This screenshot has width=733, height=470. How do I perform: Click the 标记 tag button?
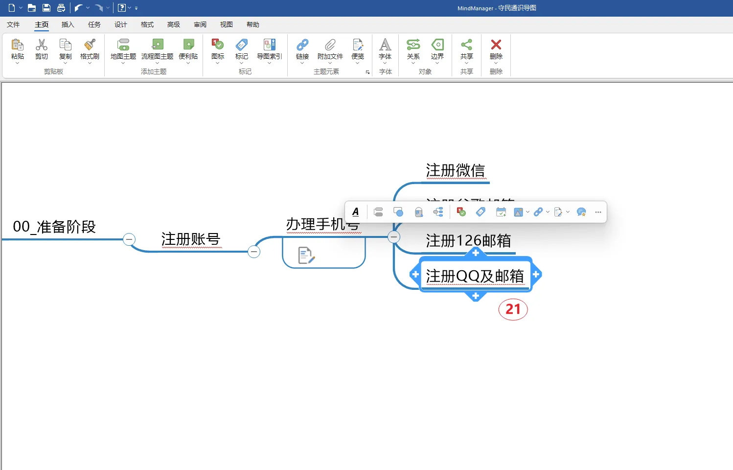pyautogui.click(x=242, y=50)
